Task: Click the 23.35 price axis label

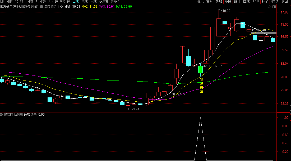Action: [x=284, y=104]
